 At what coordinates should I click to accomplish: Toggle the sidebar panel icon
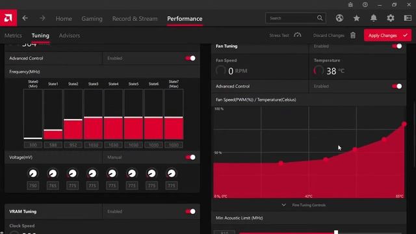point(408,18)
